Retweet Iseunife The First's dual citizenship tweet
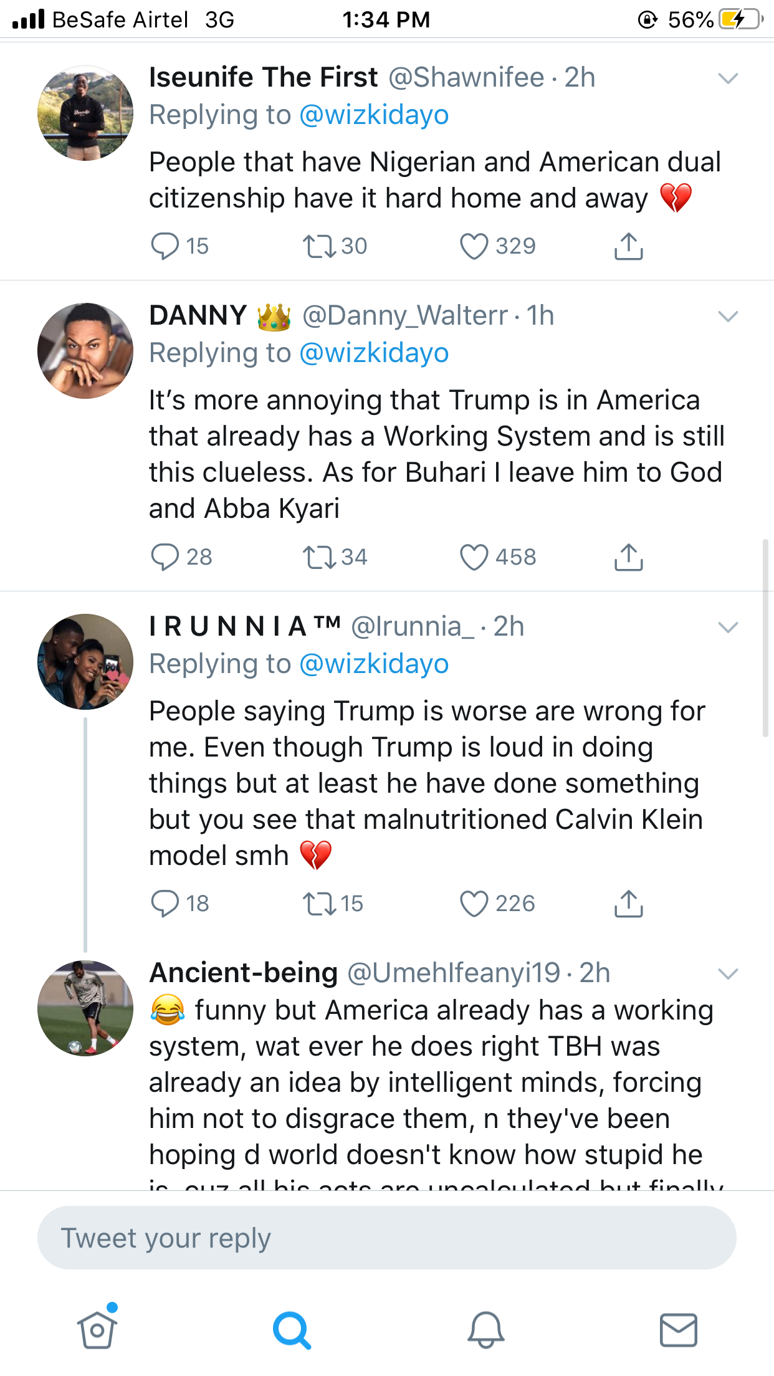774x1376 pixels. click(319, 246)
